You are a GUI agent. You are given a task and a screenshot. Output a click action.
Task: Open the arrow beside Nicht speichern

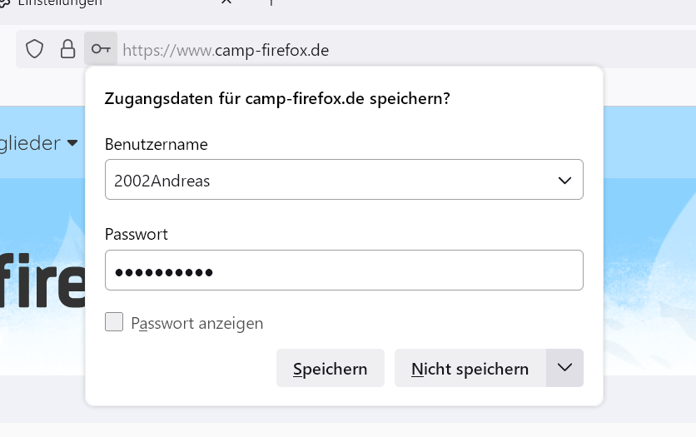(x=564, y=368)
